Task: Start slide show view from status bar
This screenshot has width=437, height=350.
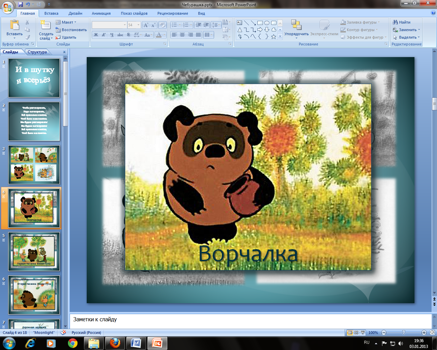Action: point(363,333)
